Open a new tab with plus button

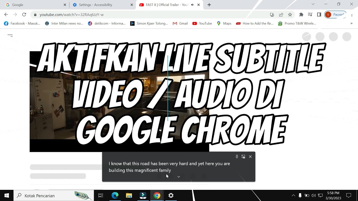[209, 5]
